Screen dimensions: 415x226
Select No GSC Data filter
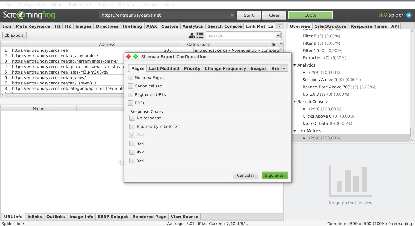pyautogui.click(x=327, y=123)
